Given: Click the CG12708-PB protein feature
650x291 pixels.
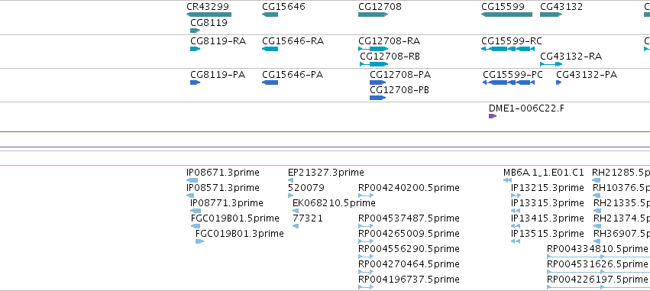Looking at the screenshot, I should (377, 98).
